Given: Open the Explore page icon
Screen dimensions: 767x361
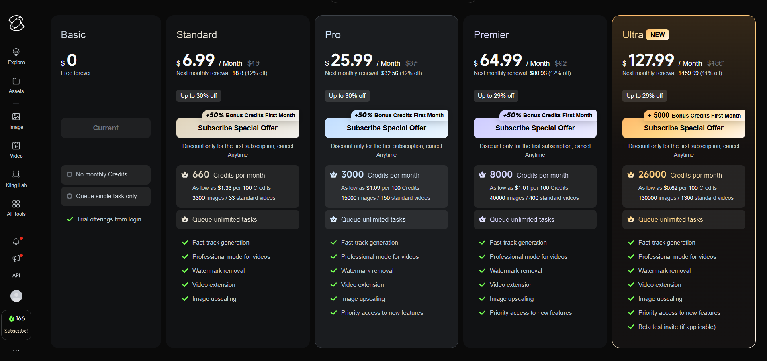Looking at the screenshot, I should (16, 52).
